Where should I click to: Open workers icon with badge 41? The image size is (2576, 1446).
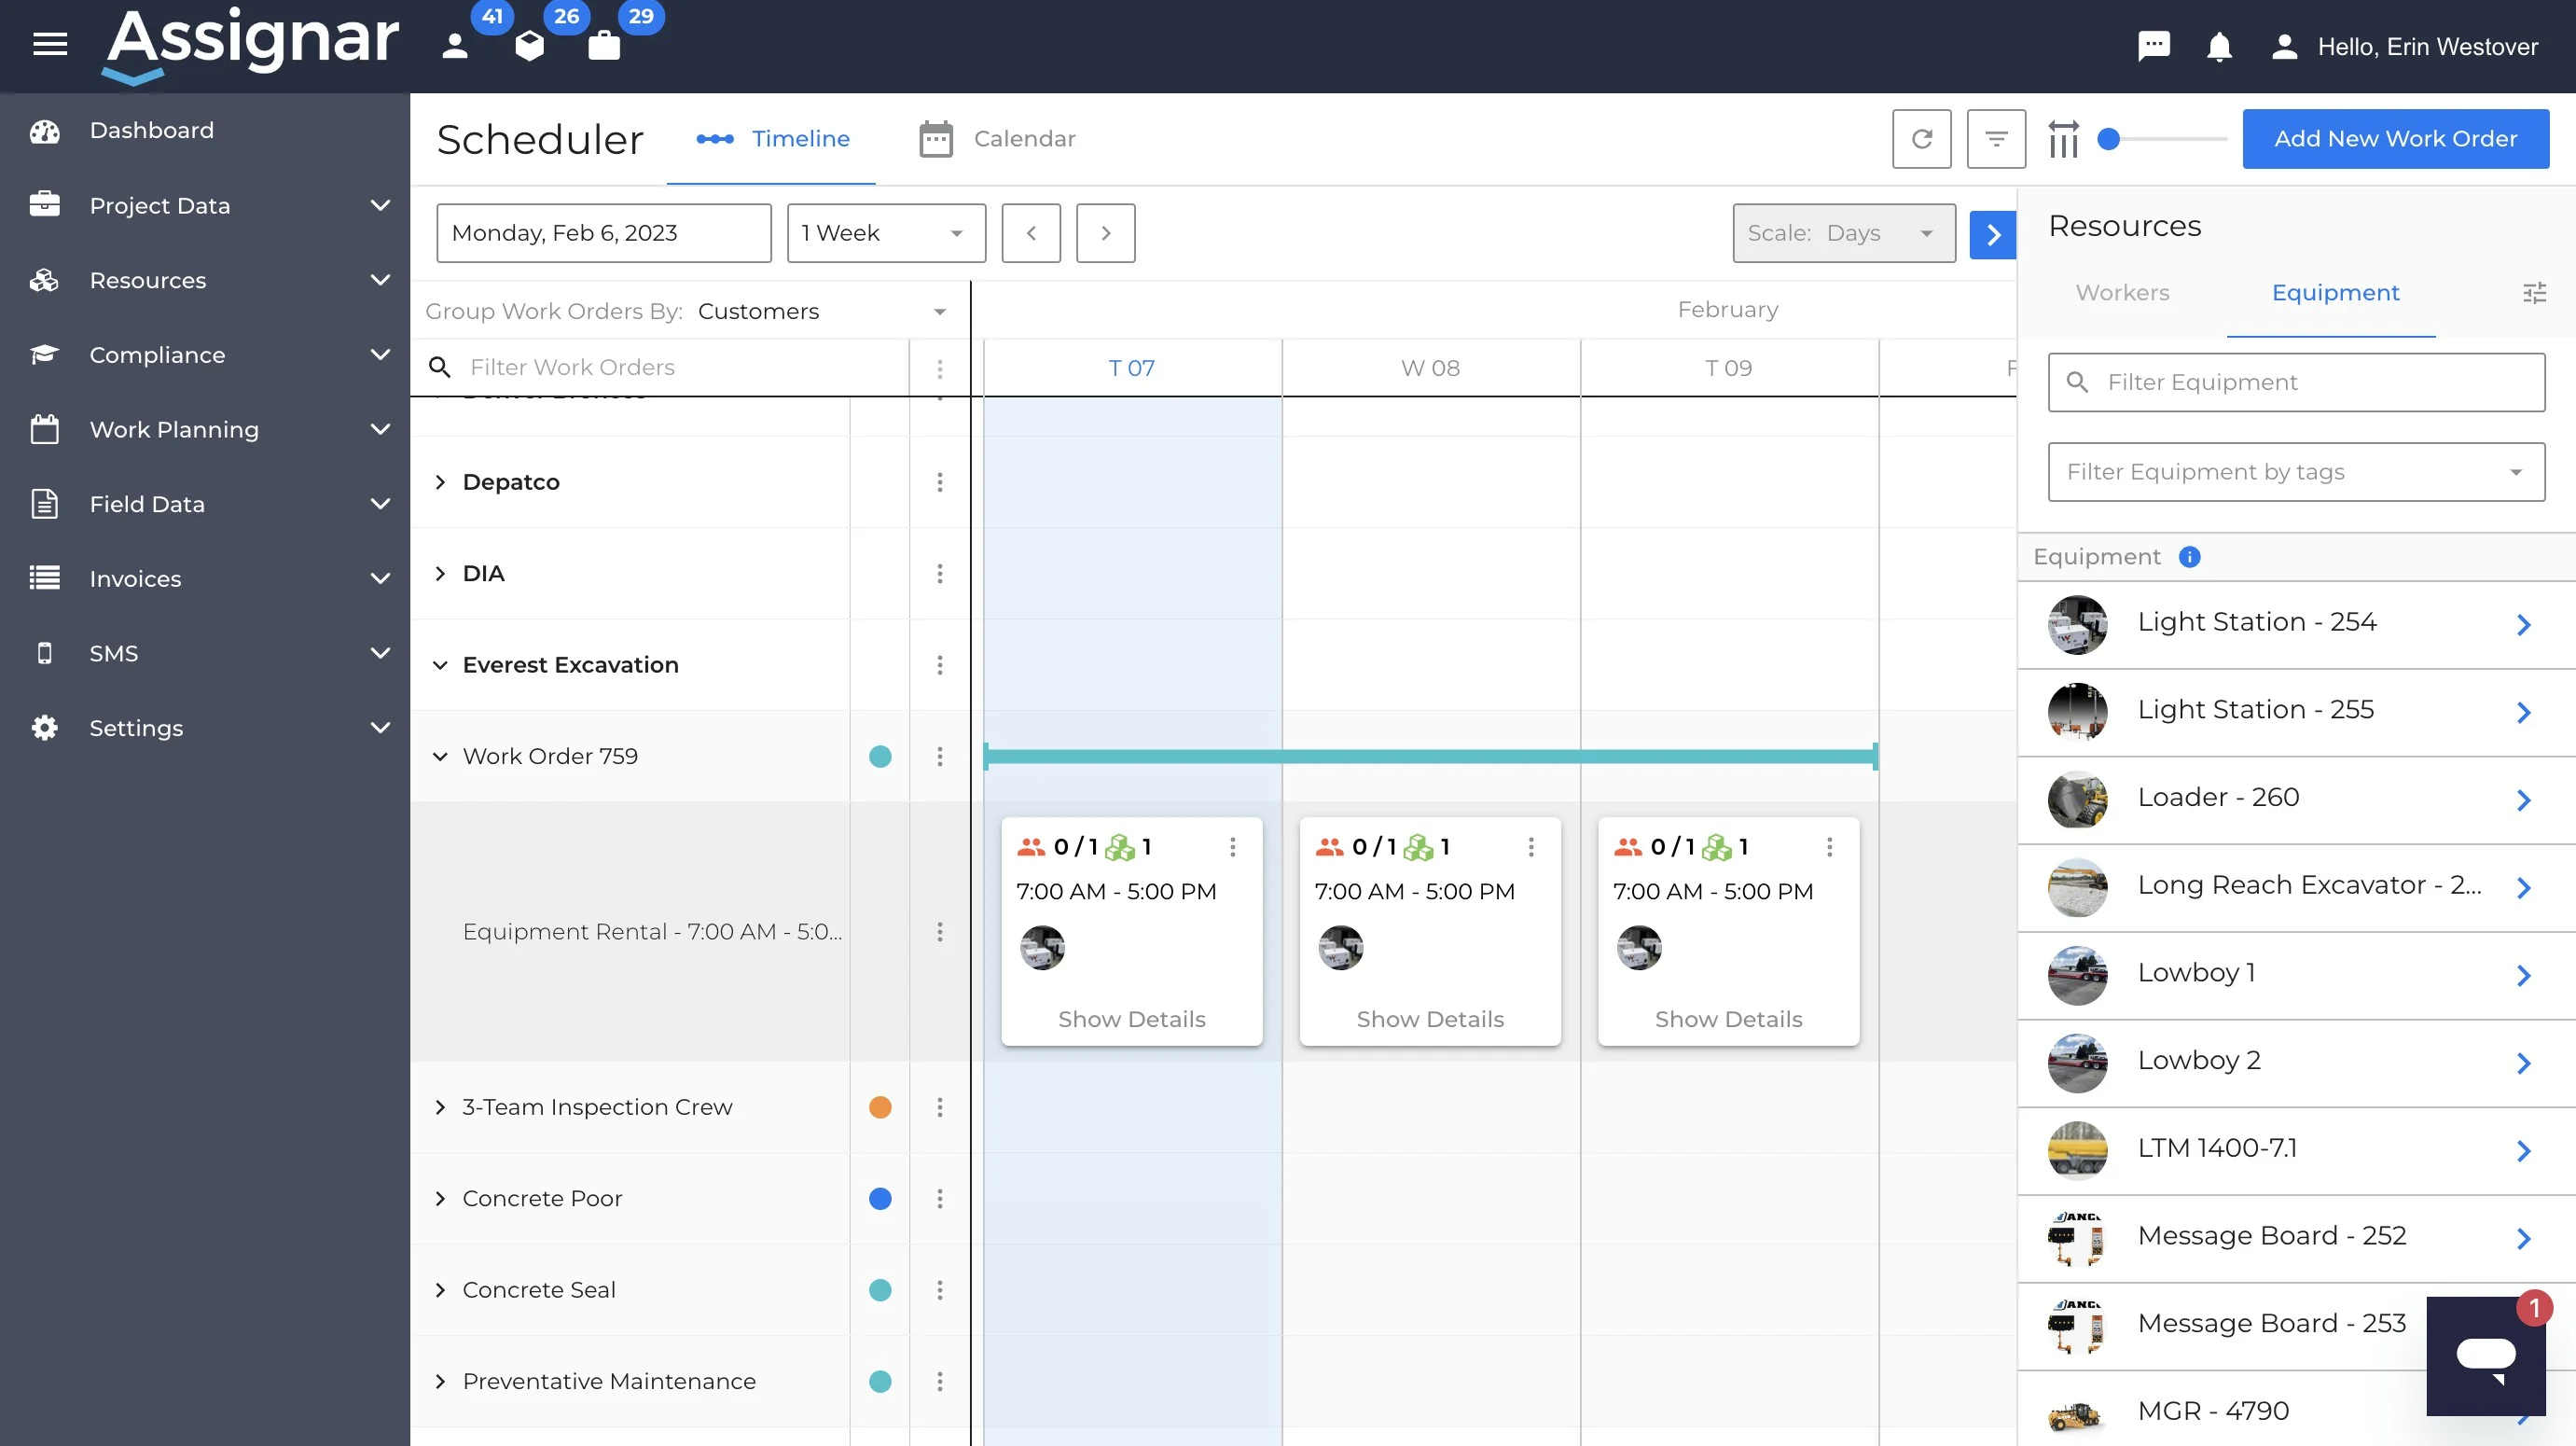tap(456, 45)
